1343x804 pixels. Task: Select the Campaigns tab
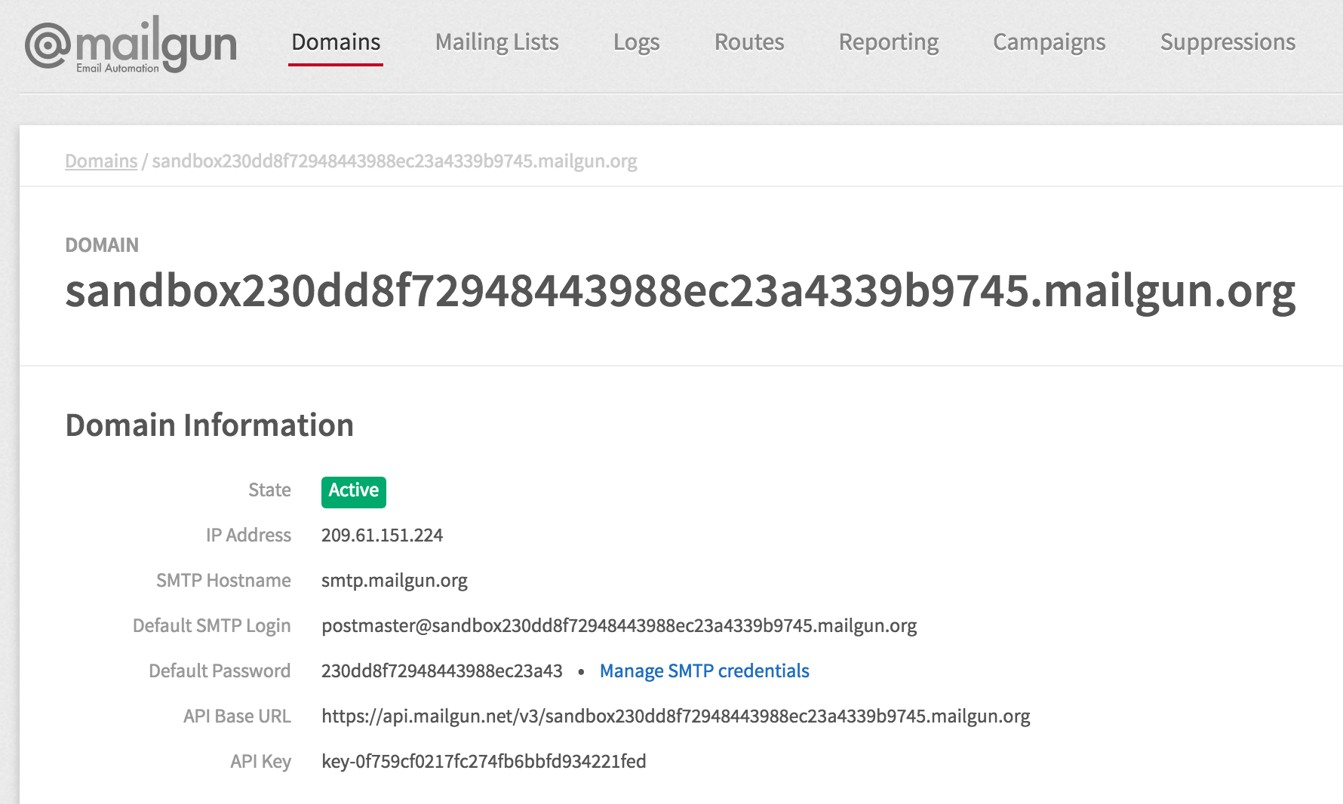(x=1048, y=42)
